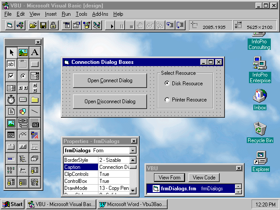Choose the Printer Resource option
Viewport: 280px width, 210px height.
tap(167, 100)
